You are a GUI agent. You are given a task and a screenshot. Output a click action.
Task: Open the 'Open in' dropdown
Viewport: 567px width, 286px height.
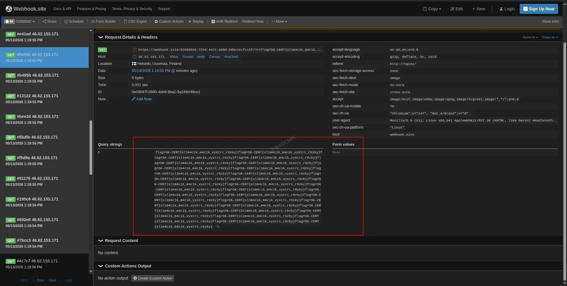[x=530, y=37]
